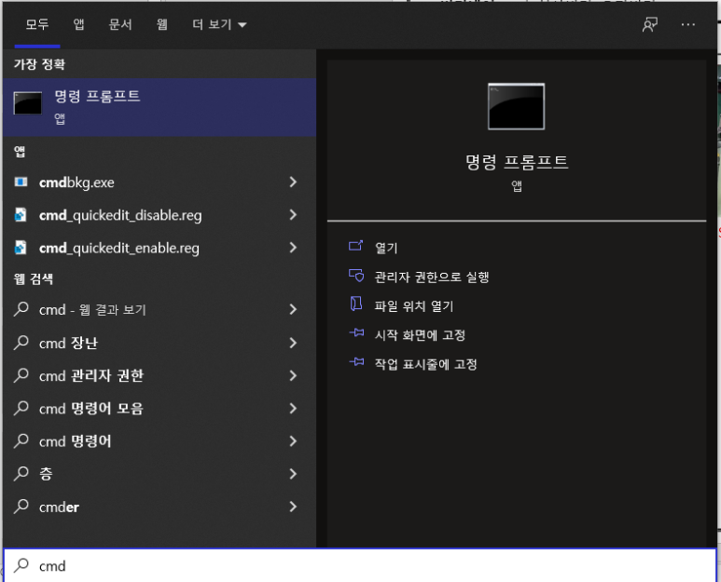Switch to the 앱 tab
Screen dimensions: 721x582
78,24
